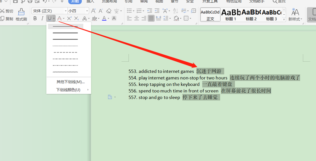Expand the highlight color dropdown arrow
The image size is (316, 161).
[98, 19]
